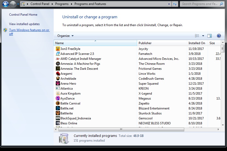Screen dimensions: 227x151
Task: Click the Advanced IP Scanner 2.5 icon
Action: click(x=58, y=54)
